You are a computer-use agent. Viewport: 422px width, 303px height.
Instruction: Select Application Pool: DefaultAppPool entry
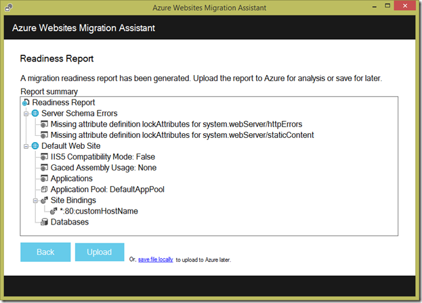[x=108, y=189]
